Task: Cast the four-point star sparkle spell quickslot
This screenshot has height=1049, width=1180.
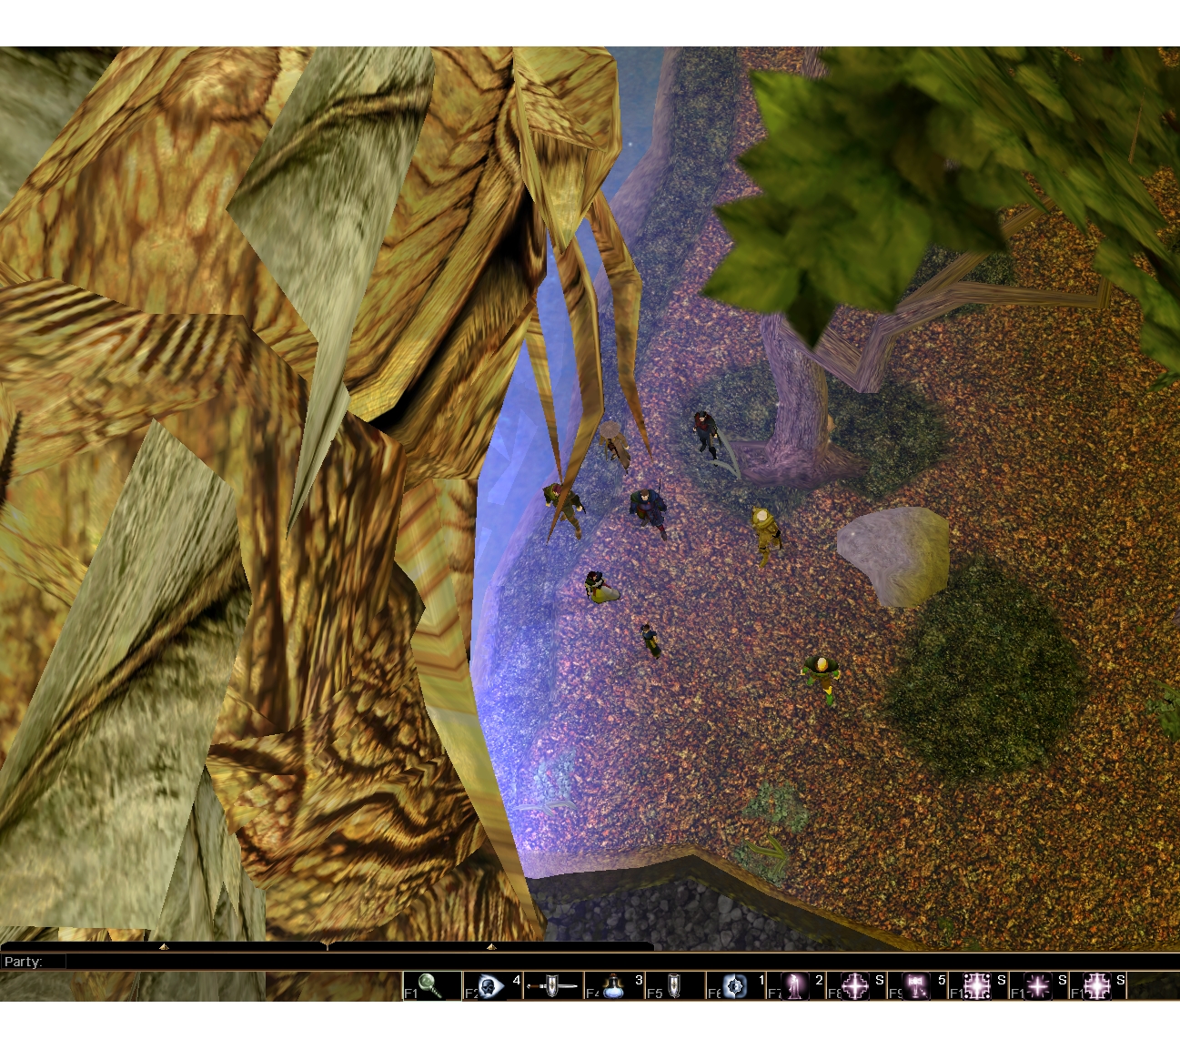Action: click(x=1038, y=986)
